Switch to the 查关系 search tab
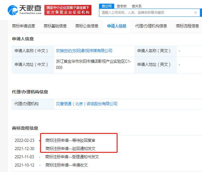This screenshot has width=202, height=172. 137,6
